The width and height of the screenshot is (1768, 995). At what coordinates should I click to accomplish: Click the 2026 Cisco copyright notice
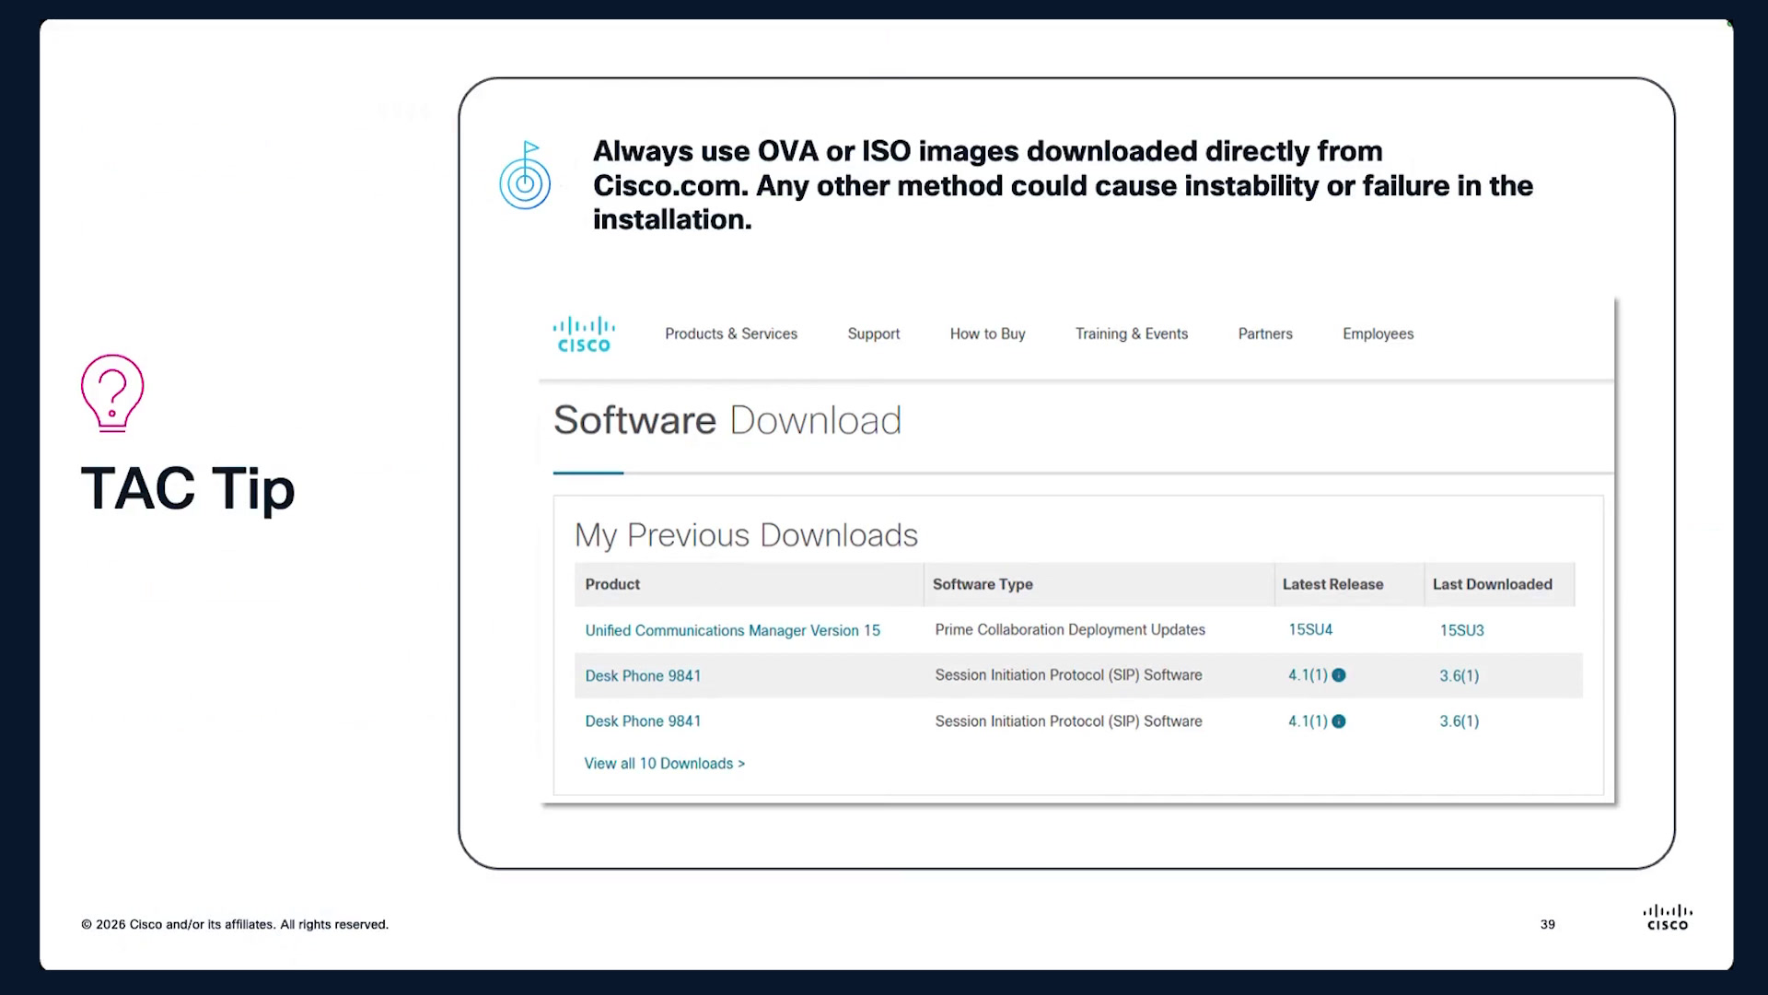coord(235,924)
